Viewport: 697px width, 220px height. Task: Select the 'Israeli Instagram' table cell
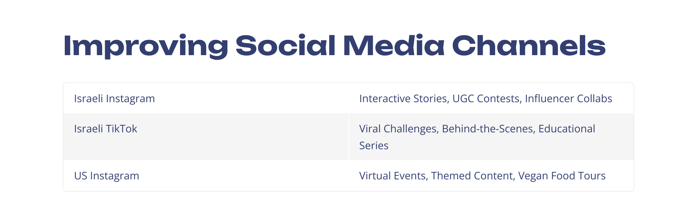tap(206, 98)
